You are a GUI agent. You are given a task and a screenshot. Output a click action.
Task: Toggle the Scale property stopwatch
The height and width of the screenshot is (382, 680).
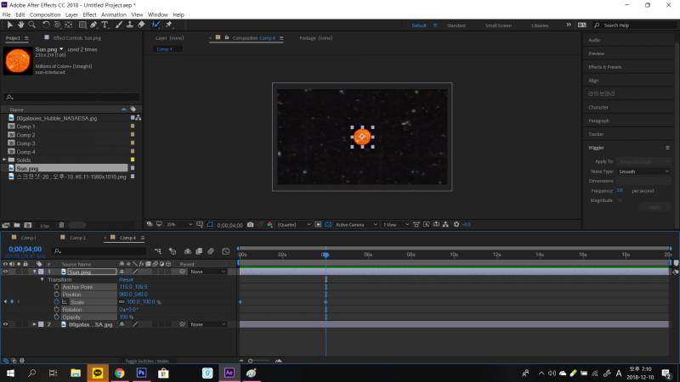pyautogui.click(x=57, y=302)
